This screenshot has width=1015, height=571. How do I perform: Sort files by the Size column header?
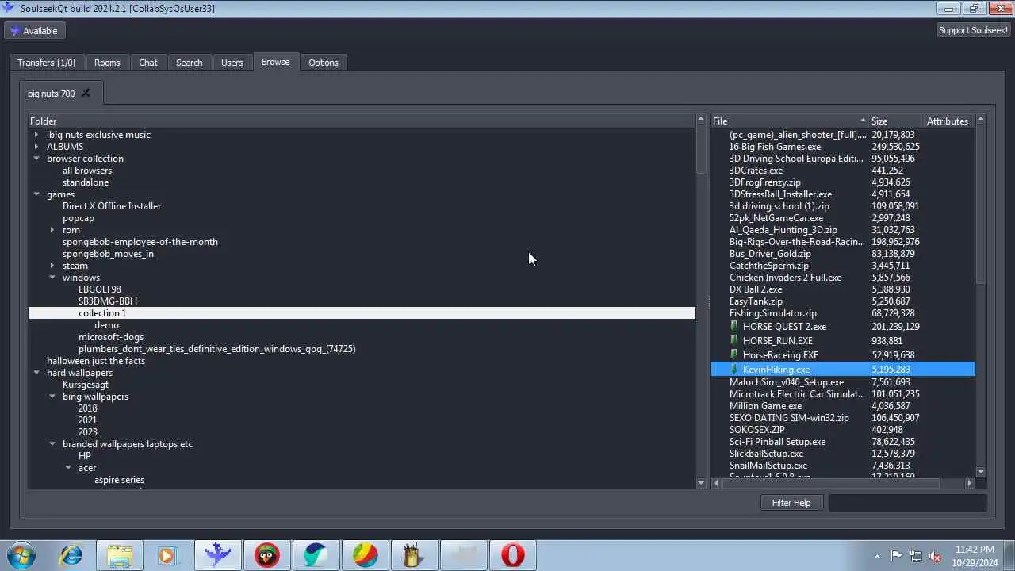[896, 121]
